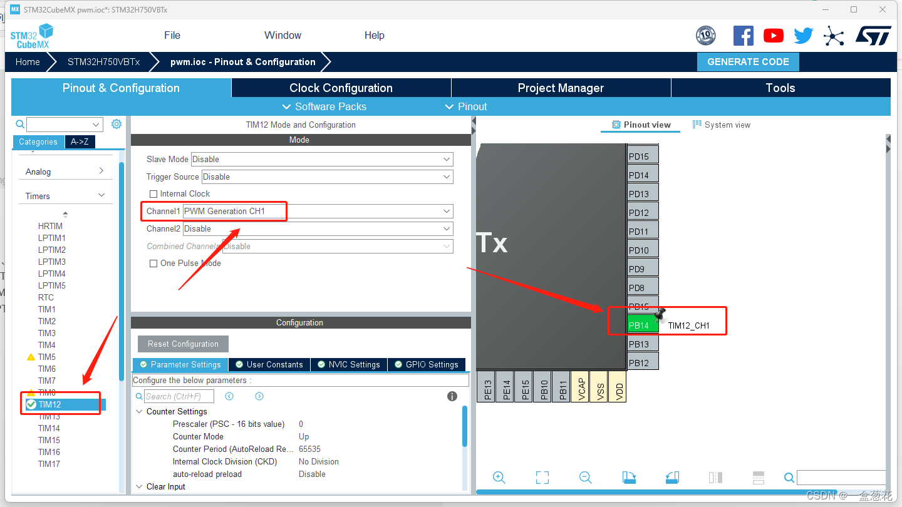902x507 pixels.
Task: Open the Channel1 PWM Generation dropdown
Action: [x=318, y=211]
